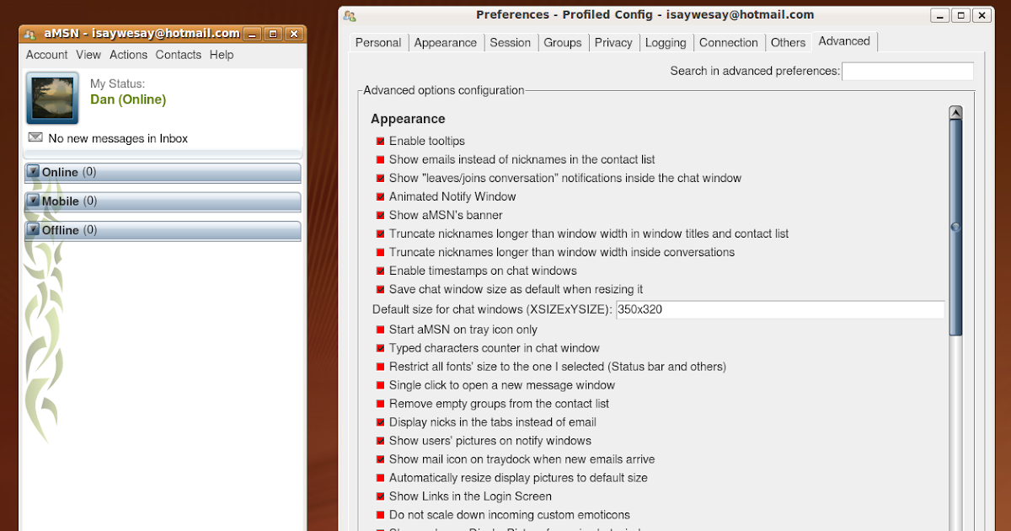Toggle Automatically resize display pictures checkbox
The image size is (1011, 531).
pos(381,478)
